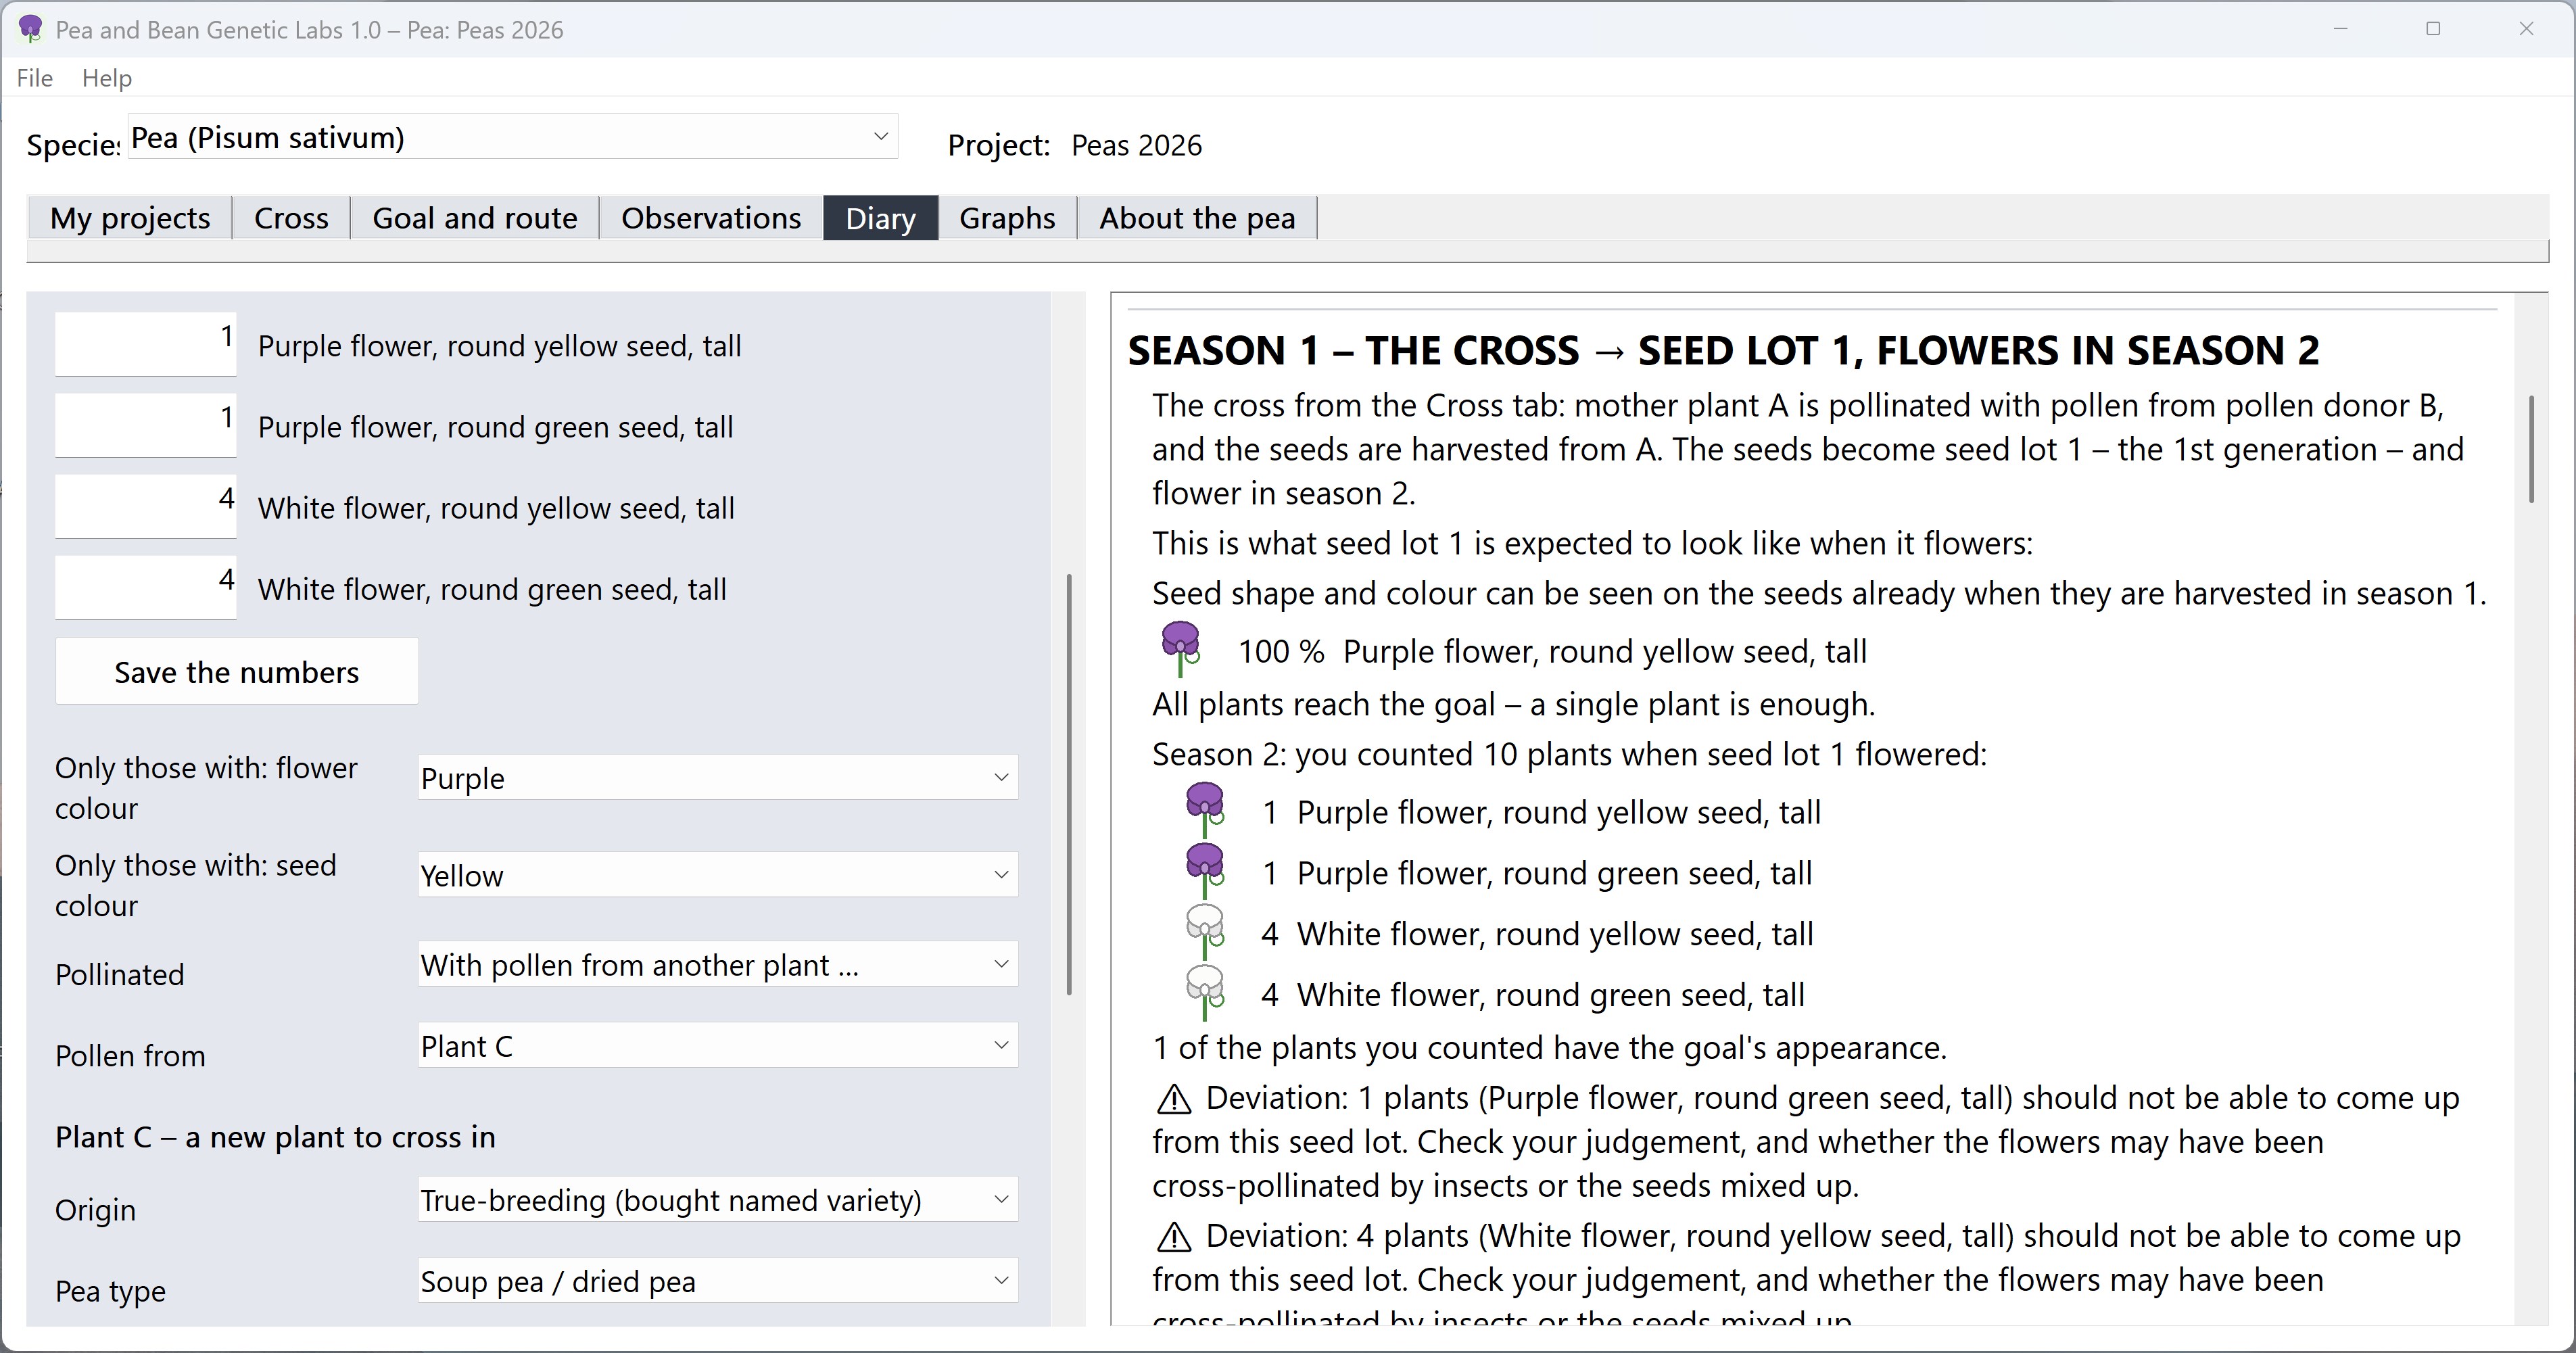Select the Diary tab

coord(881,218)
